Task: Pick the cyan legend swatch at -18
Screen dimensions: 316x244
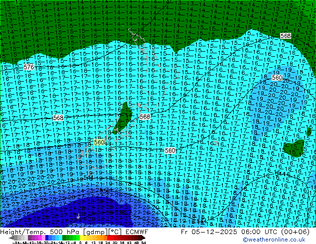Action: pyautogui.click(x=60, y=238)
